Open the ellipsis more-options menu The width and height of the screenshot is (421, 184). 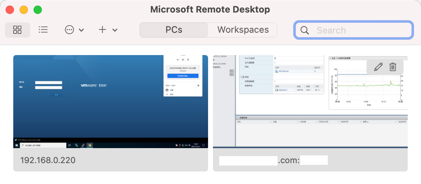(x=69, y=30)
